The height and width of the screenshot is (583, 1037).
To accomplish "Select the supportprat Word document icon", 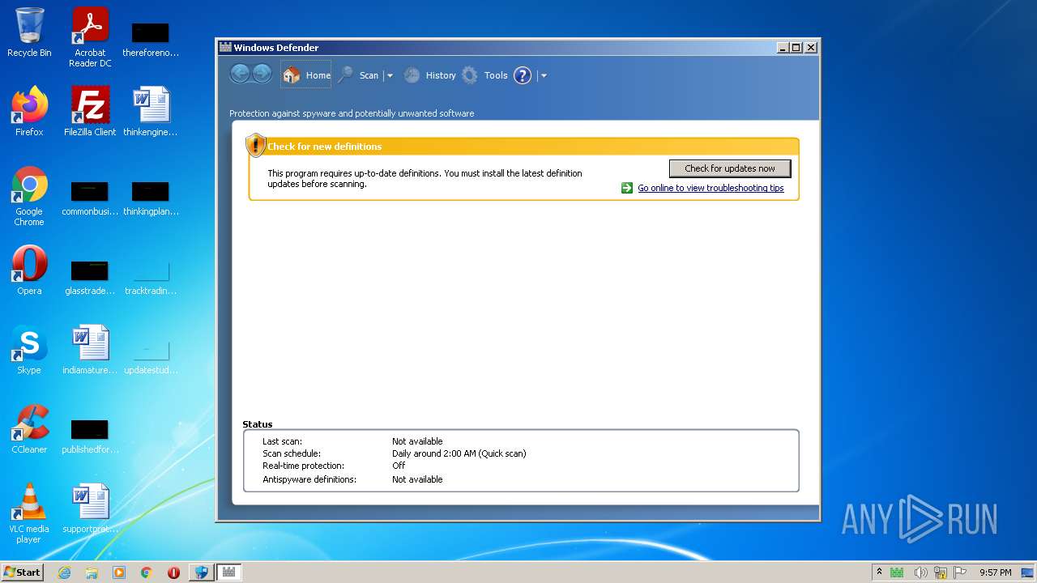I will click(x=90, y=509).
